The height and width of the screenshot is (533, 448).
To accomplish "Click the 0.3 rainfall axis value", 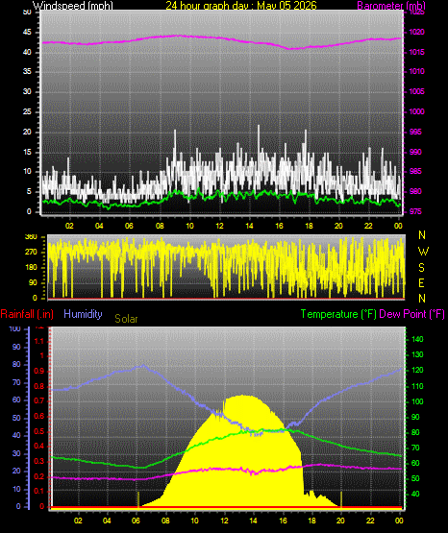I will point(39,461).
